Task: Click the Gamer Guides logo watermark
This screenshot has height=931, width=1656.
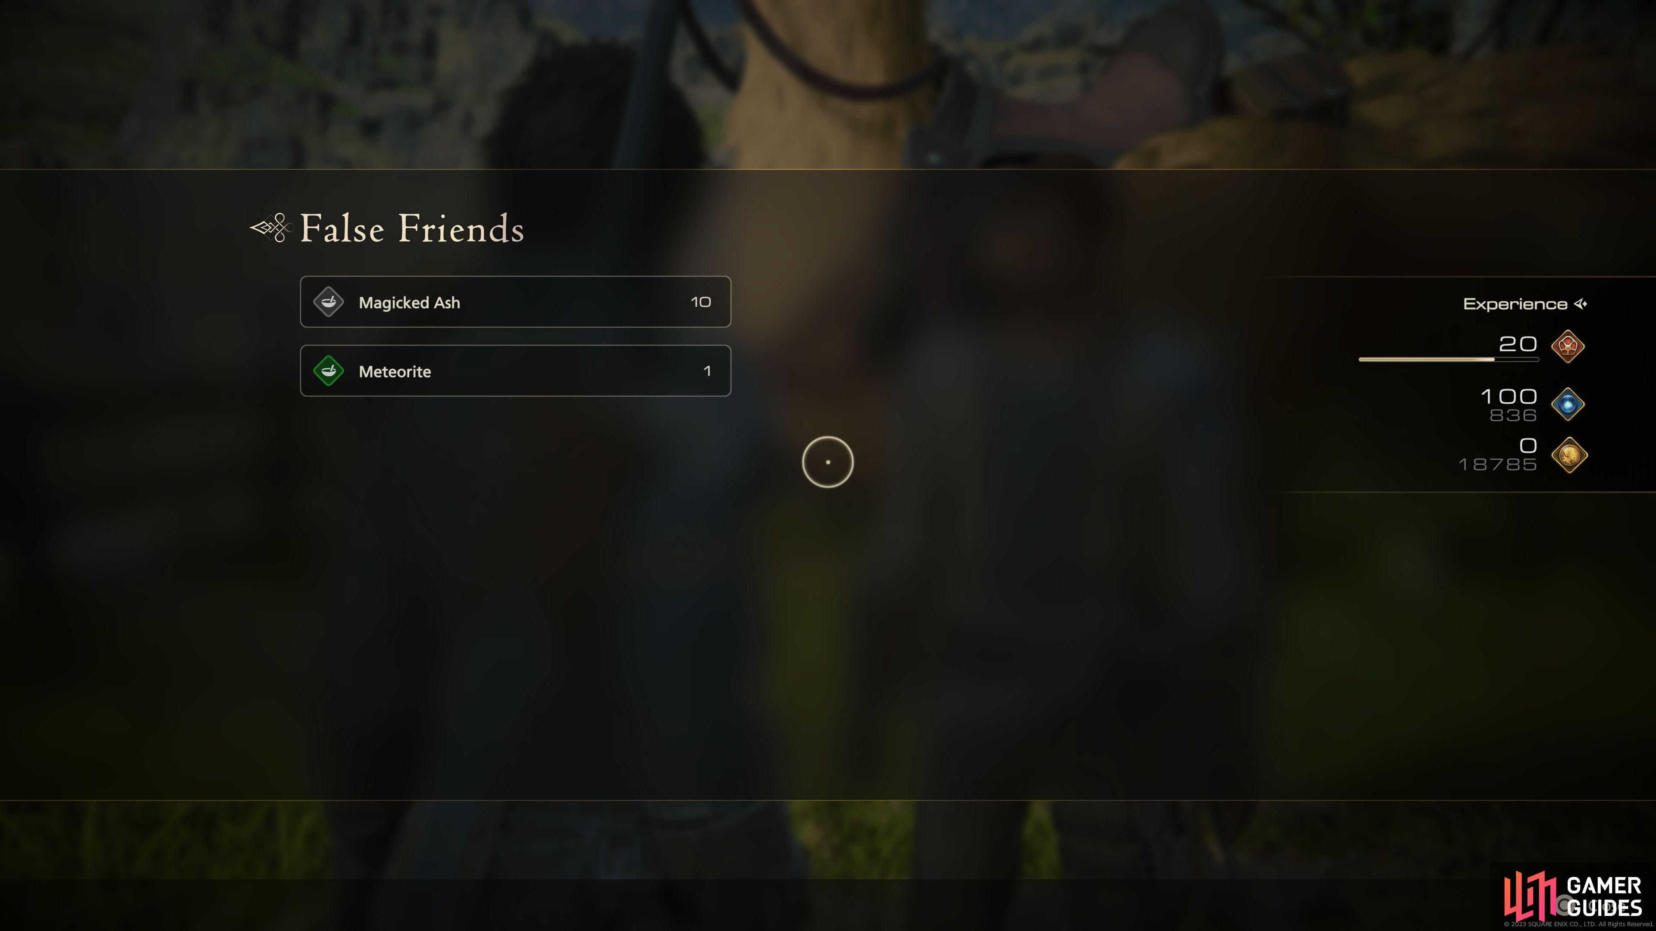Action: click(x=1573, y=897)
